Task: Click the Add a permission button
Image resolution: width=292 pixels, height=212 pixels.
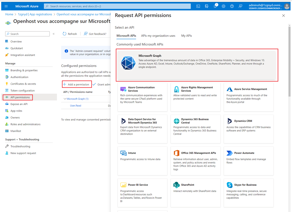Action: point(77,84)
